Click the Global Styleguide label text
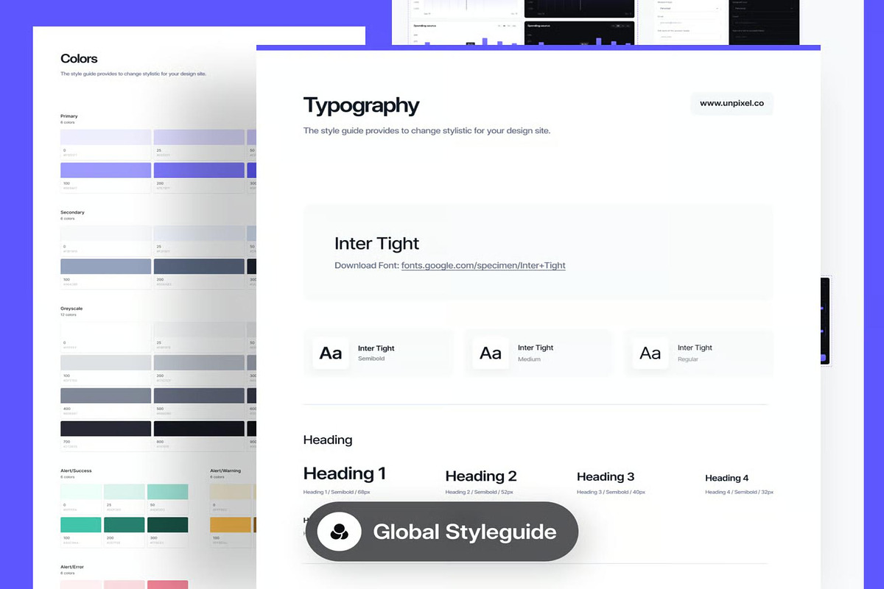884x589 pixels. pos(465,532)
